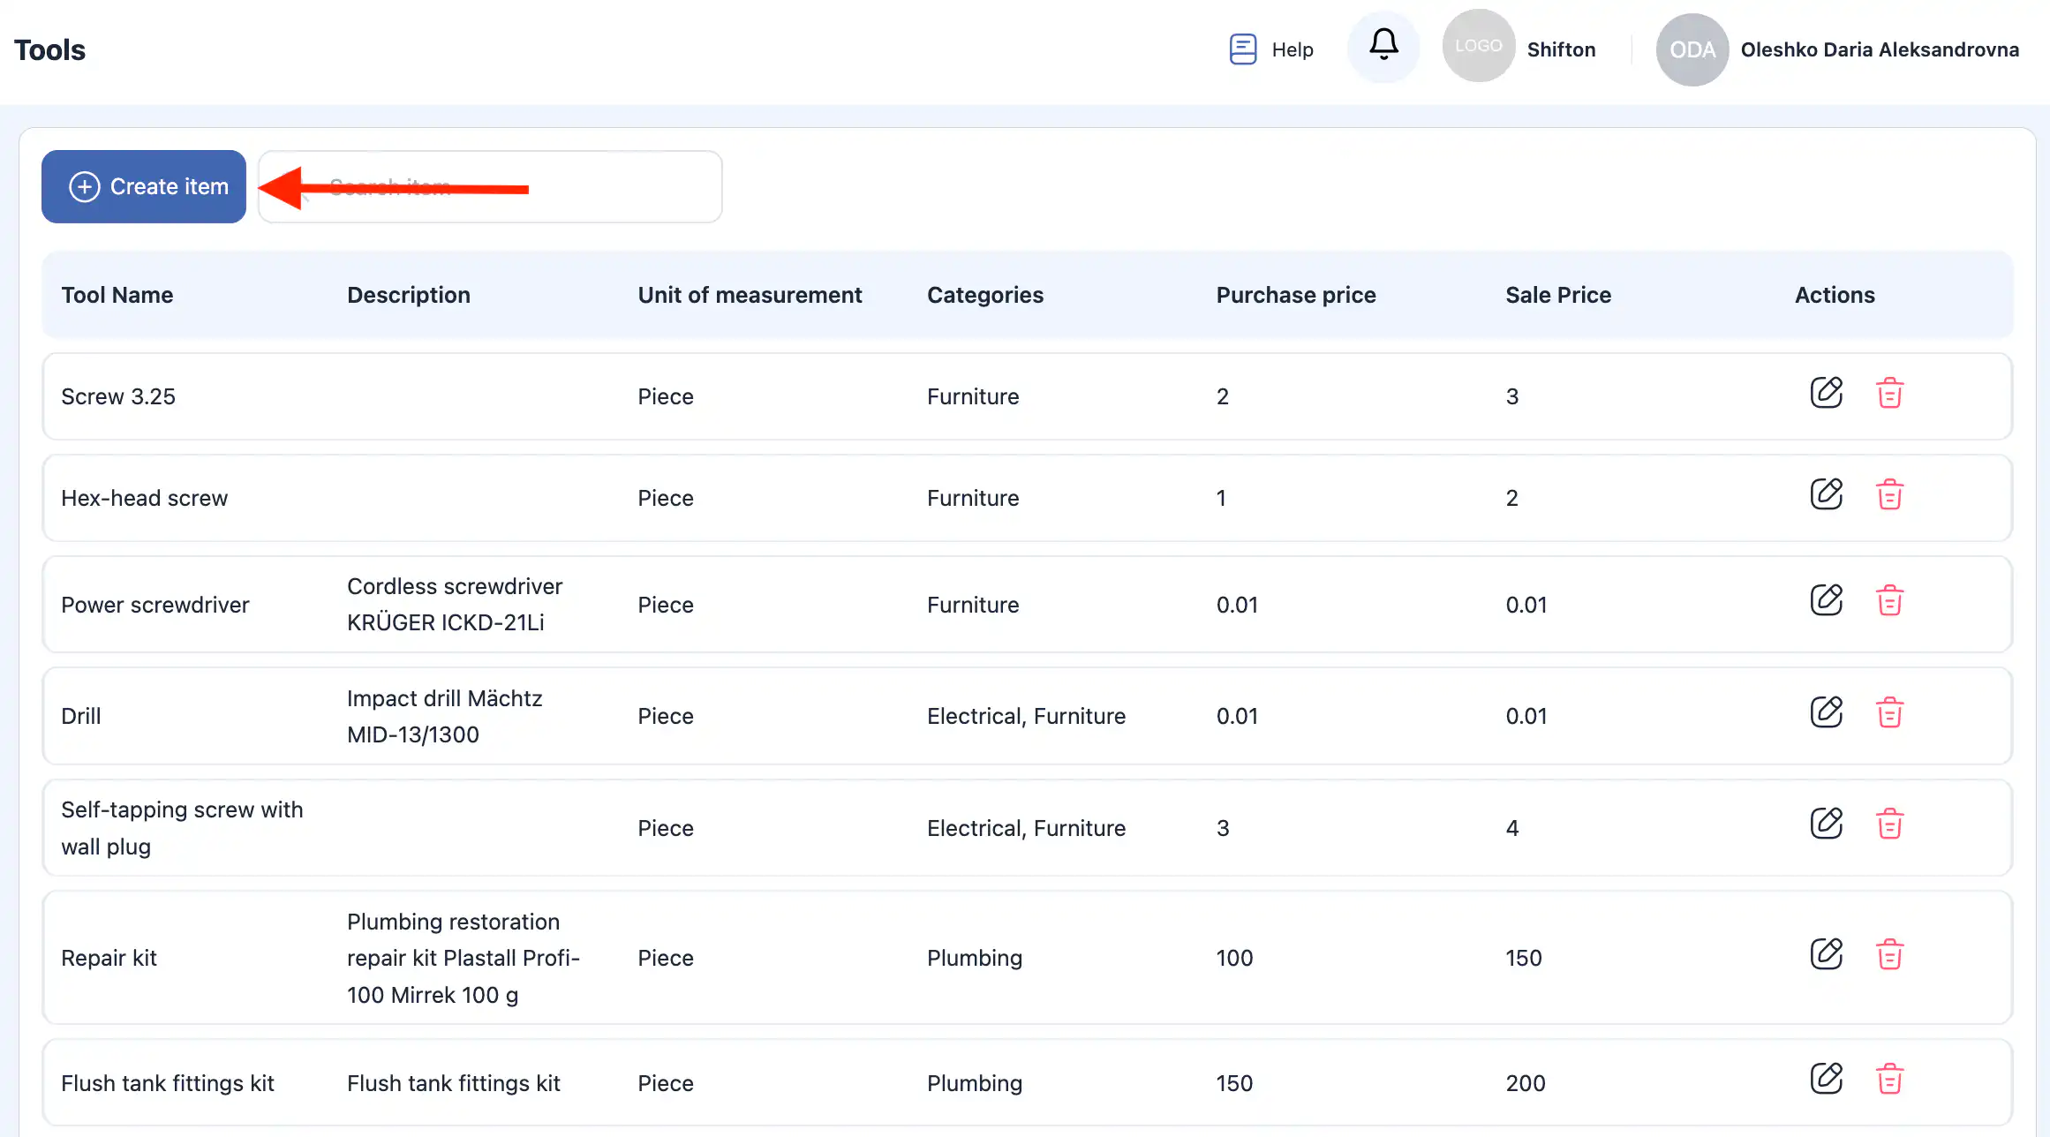This screenshot has width=2050, height=1137.
Task: Edit the Self-tapping screw with wall plug
Action: click(x=1826, y=824)
